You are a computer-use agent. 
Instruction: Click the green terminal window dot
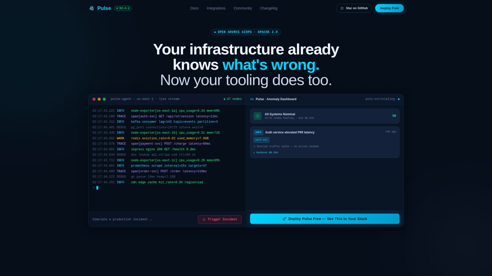click(x=104, y=99)
